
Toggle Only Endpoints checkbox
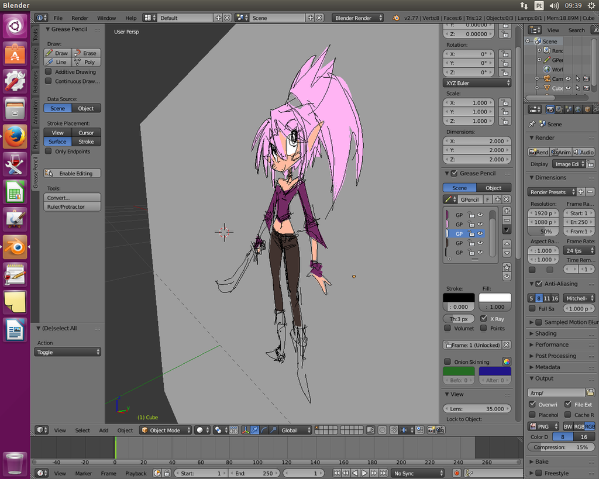click(49, 151)
